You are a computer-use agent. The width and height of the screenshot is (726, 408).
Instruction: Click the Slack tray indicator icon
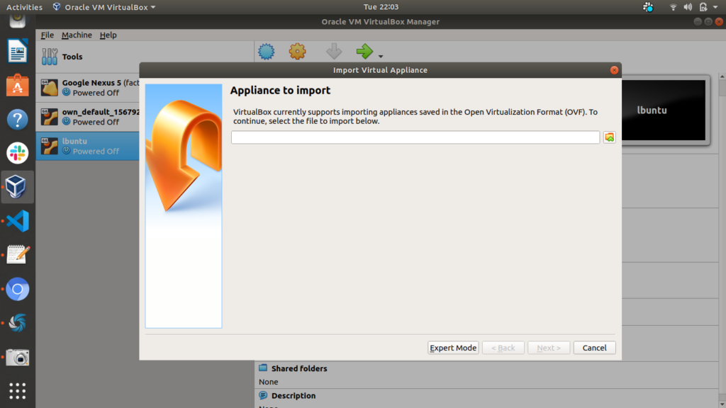click(x=648, y=7)
